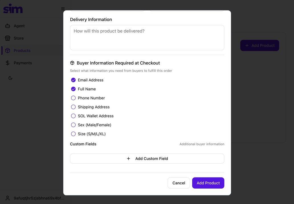Click the user profile icon

tap(8, 198)
